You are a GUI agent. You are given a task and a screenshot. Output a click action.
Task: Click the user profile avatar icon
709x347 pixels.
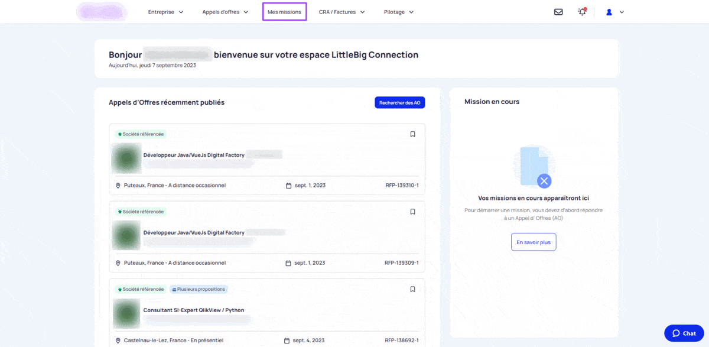(x=609, y=12)
